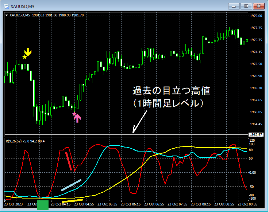Screen dimensions: 269x212
Task: Click the chart label (1時間足レベル)
Action: click(x=168, y=103)
